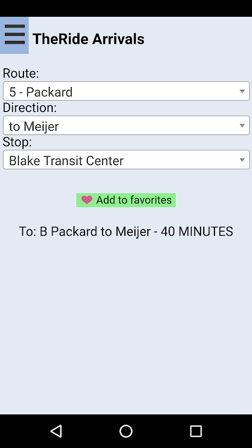This screenshot has width=252, height=448.
Task: Click the Route dropdown arrow
Action: point(242,91)
